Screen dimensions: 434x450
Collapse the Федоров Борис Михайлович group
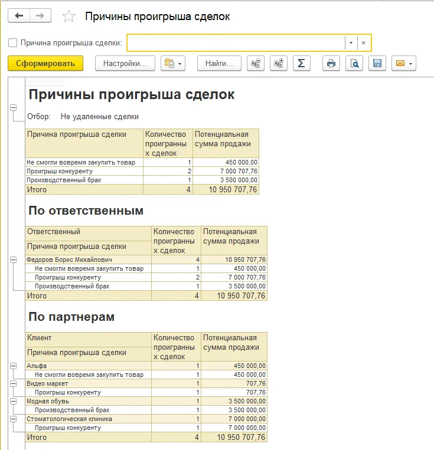[x=13, y=260]
